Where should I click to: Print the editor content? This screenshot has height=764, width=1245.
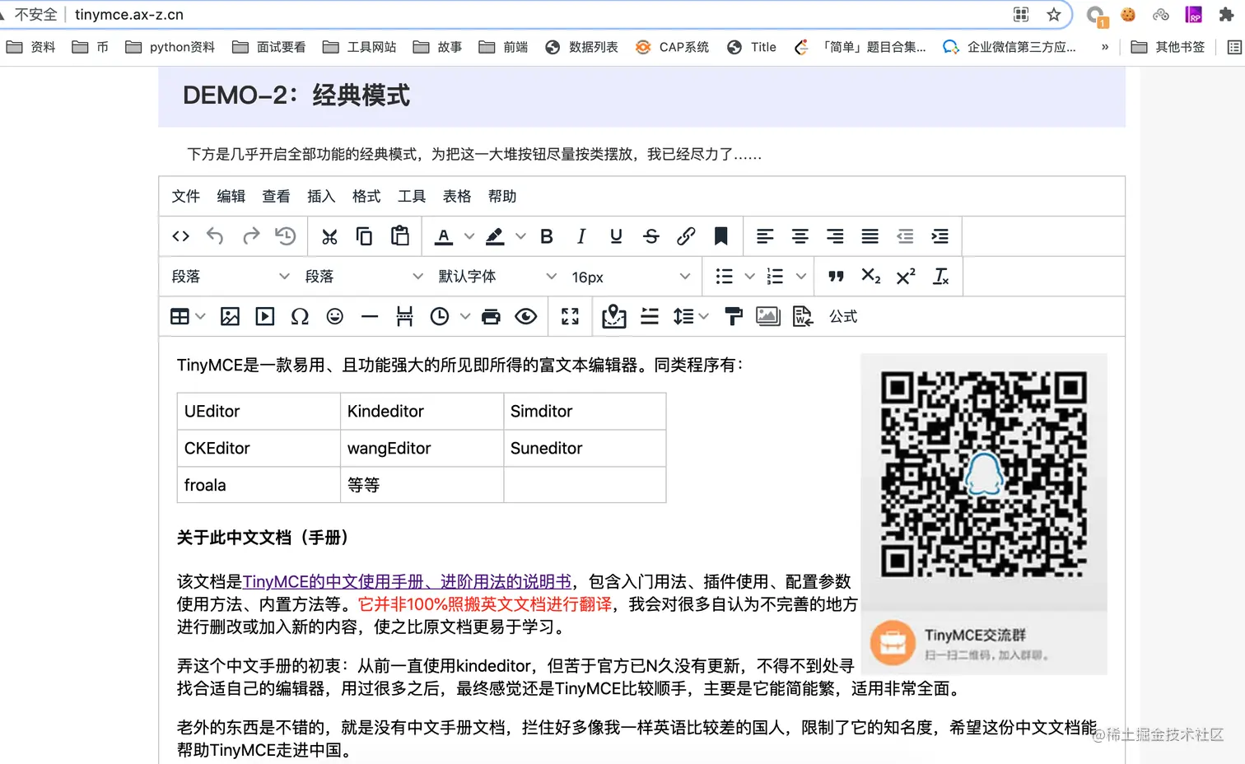[x=491, y=317]
